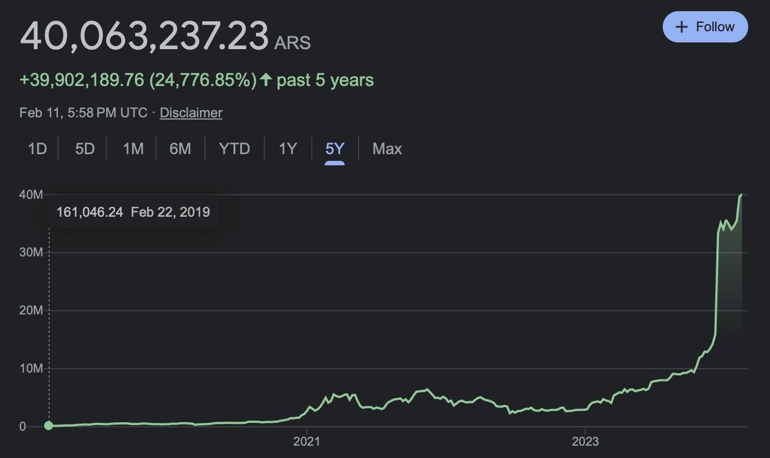Click the 30M y-axis label
This screenshot has height=458, width=770.
point(31,252)
